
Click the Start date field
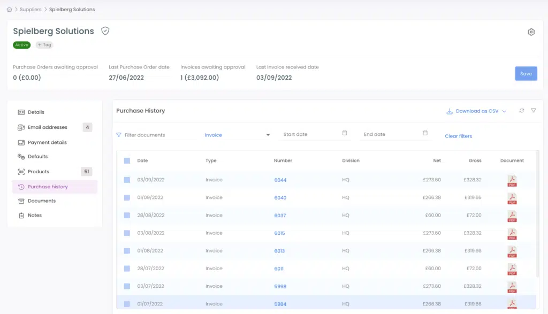tap(315, 134)
